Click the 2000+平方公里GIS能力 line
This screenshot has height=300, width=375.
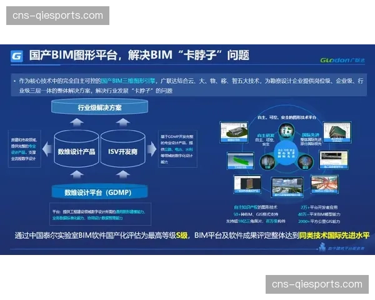pyautogui.click(x=319, y=221)
